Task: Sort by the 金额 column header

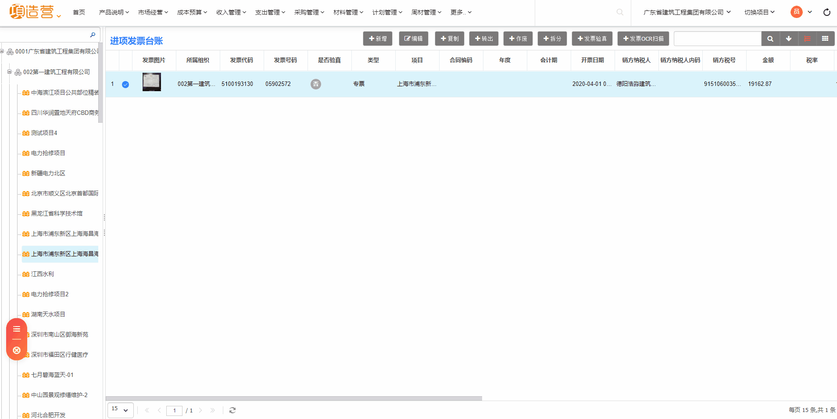Action: (x=768, y=60)
